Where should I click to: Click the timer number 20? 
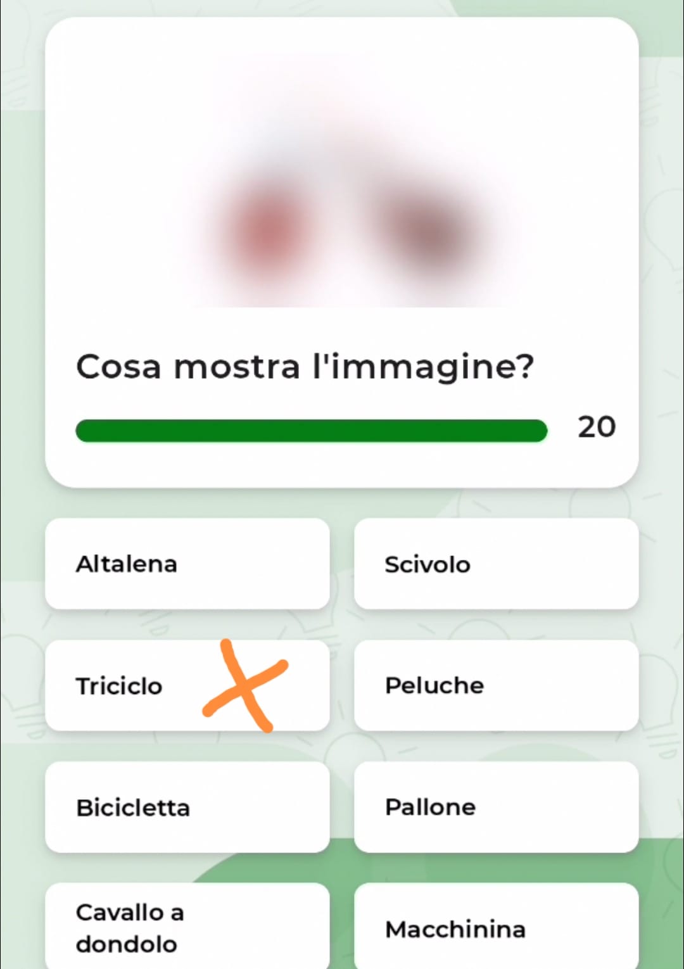(x=597, y=427)
